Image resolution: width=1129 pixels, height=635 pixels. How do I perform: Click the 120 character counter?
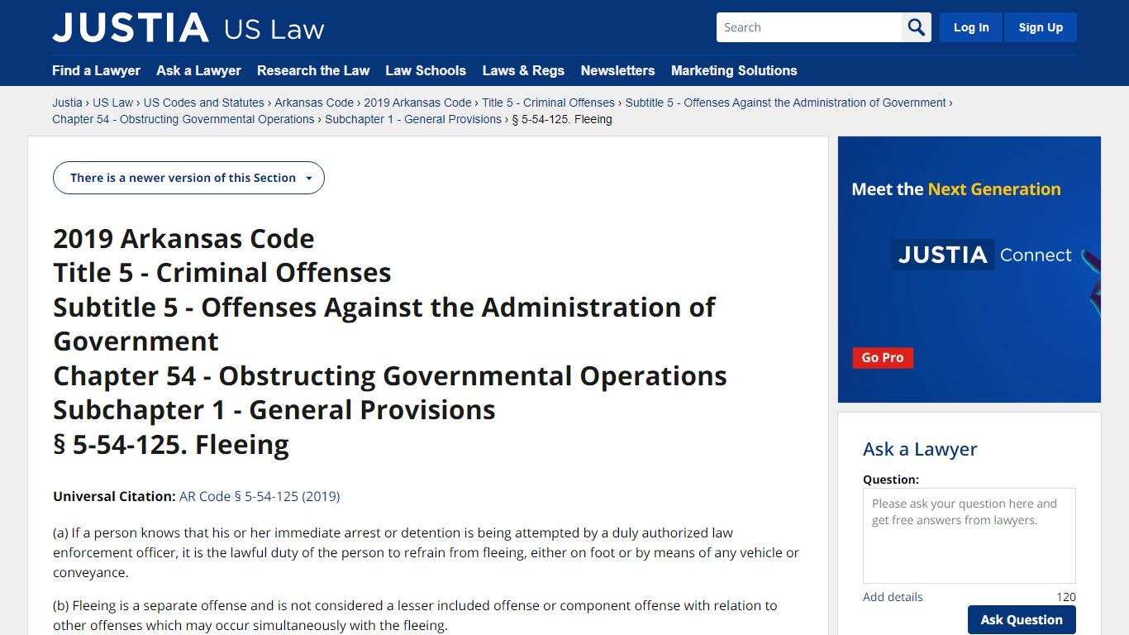[1066, 597]
